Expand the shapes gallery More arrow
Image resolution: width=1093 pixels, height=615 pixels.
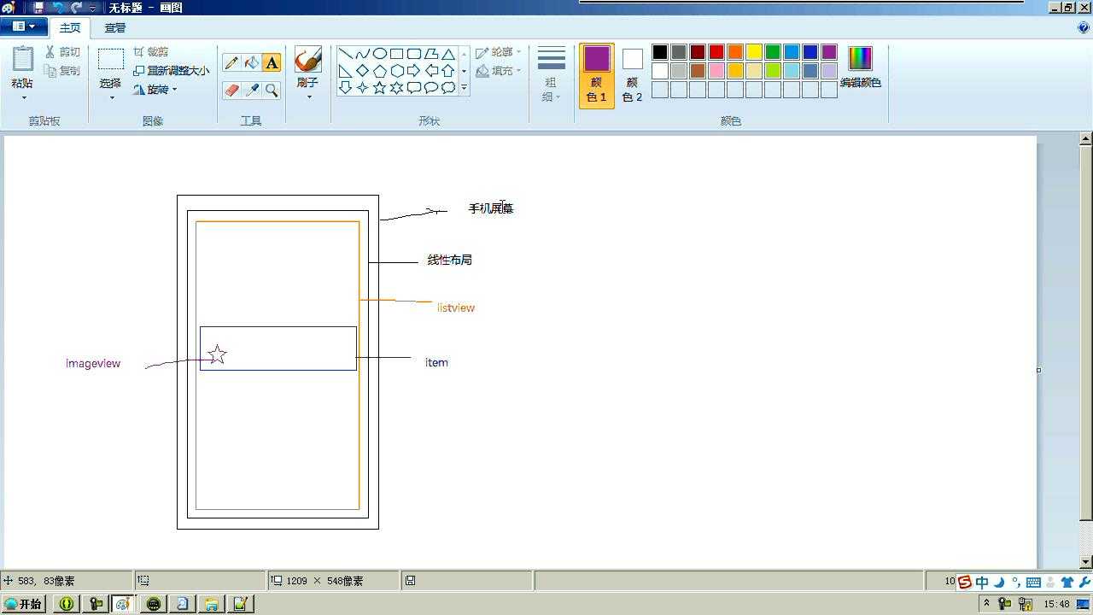pyautogui.click(x=464, y=88)
